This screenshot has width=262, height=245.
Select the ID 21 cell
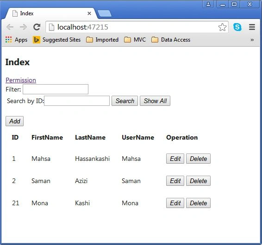coord(16,203)
